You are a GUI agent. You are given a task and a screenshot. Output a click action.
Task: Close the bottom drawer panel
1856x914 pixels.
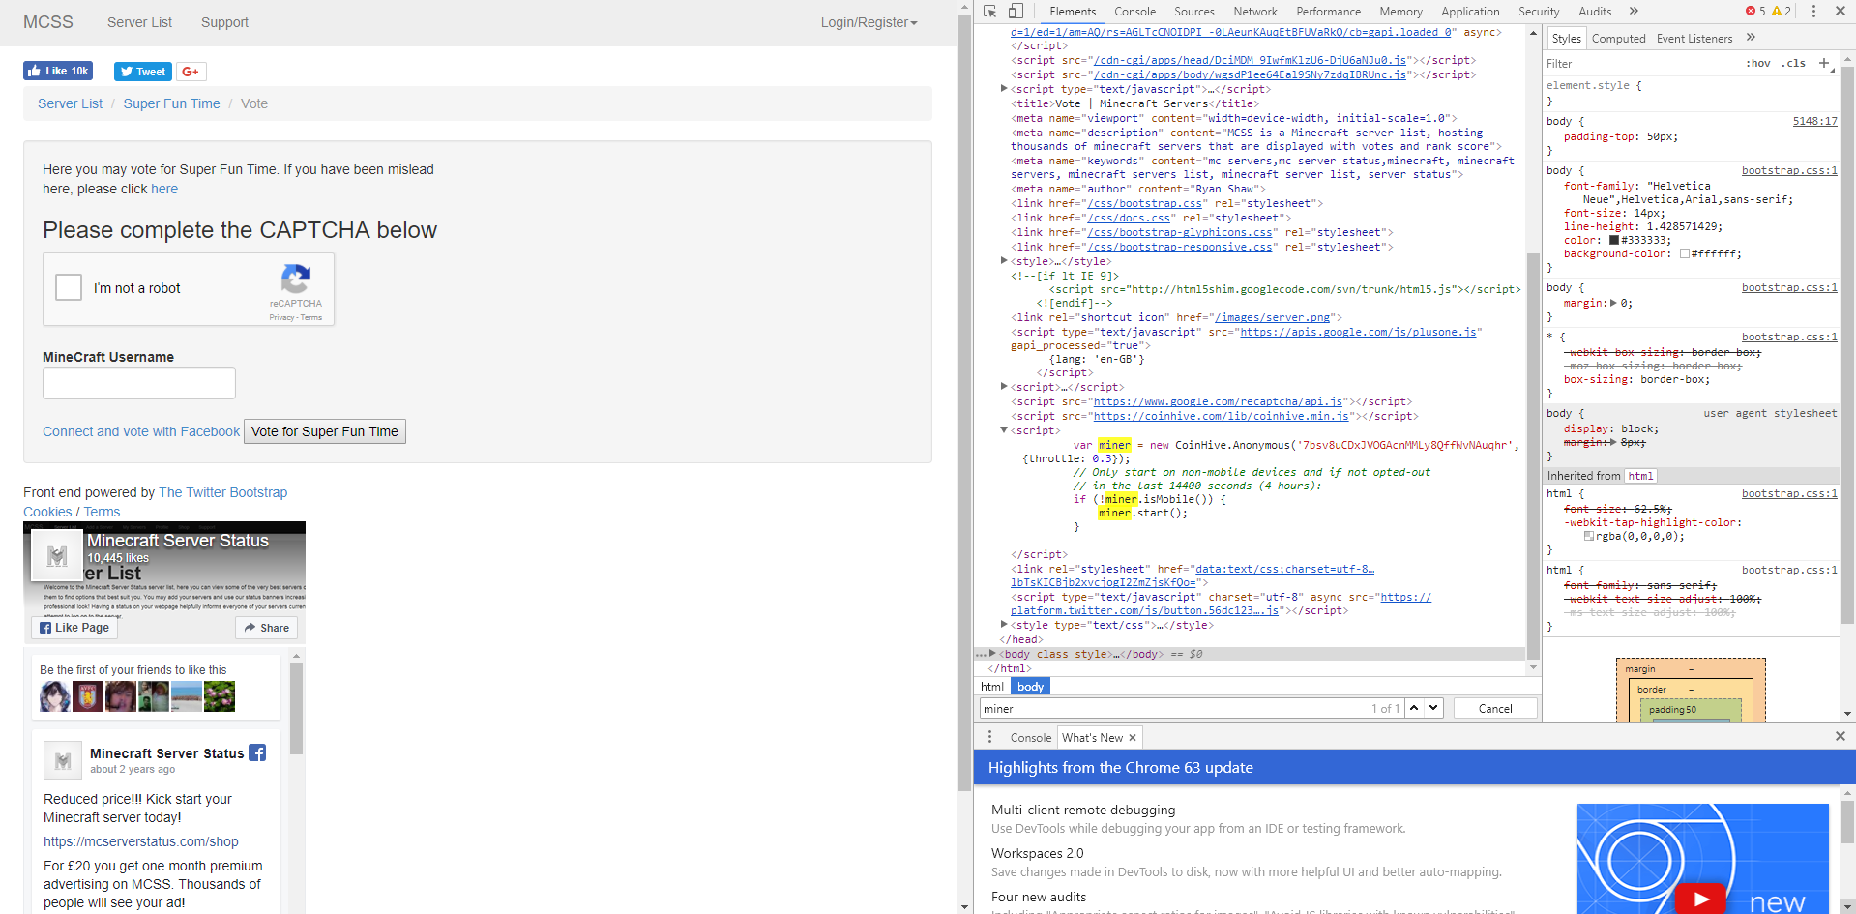(x=1840, y=736)
